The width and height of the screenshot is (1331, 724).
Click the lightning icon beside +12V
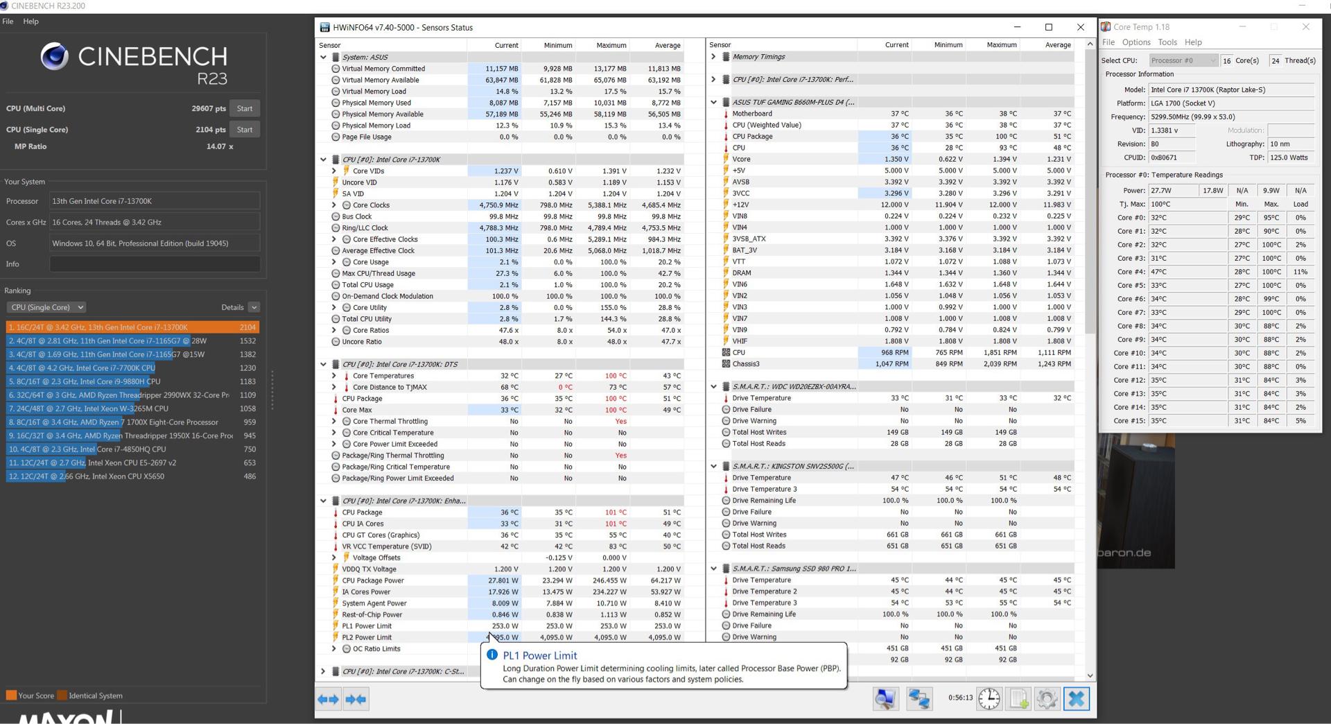coord(726,205)
